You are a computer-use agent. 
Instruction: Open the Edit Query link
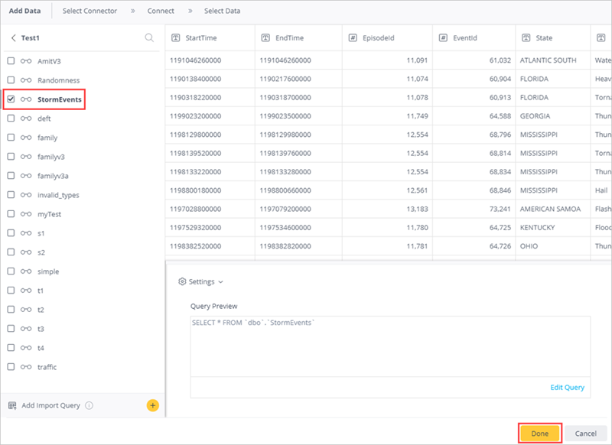coord(567,388)
